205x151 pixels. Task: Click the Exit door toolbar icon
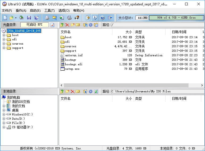coord(110,18)
